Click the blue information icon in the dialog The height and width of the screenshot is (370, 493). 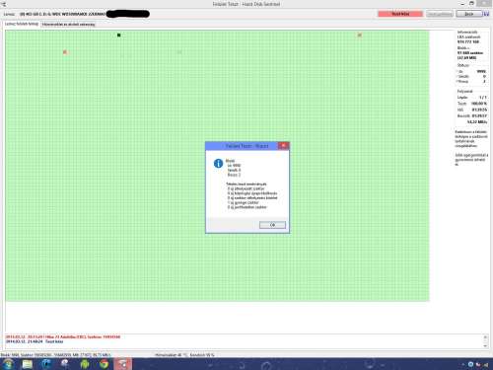pos(218,164)
